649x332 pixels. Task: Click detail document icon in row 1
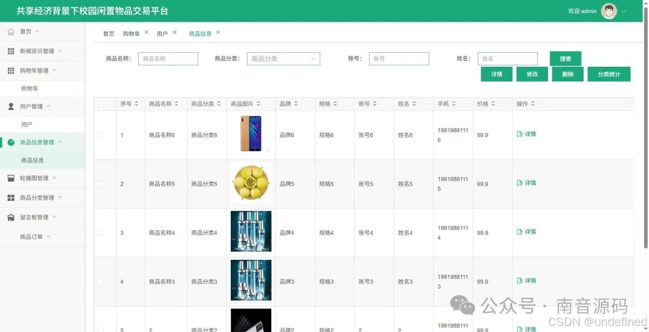pos(519,134)
